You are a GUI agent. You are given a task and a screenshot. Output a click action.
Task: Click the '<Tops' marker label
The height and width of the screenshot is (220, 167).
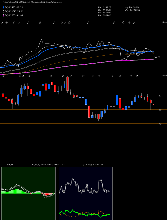point(164,22)
